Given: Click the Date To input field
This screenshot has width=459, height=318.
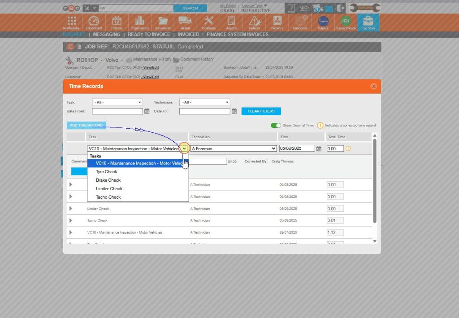Looking at the screenshot, I should (x=204, y=111).
